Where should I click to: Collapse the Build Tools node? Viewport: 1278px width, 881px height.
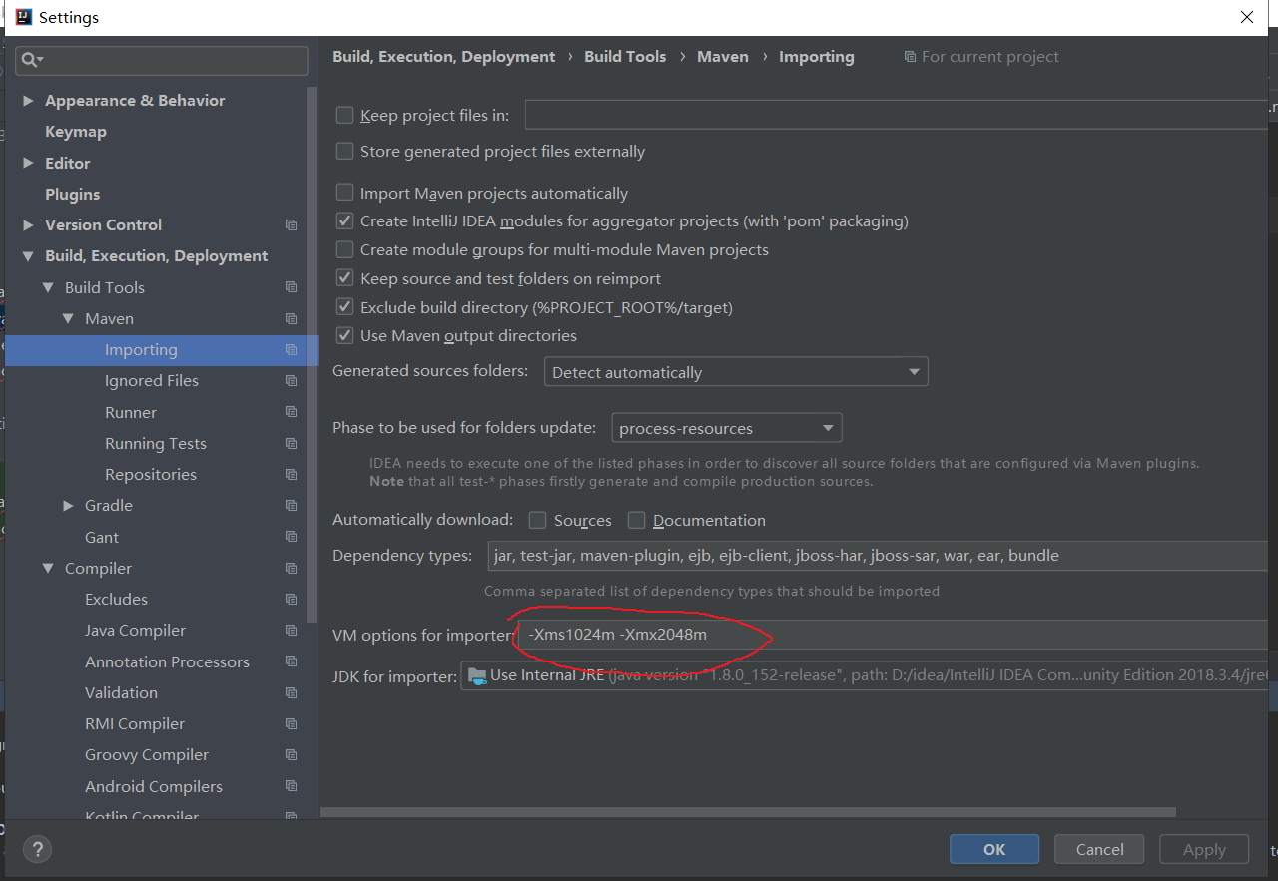[x=48, y=287]
